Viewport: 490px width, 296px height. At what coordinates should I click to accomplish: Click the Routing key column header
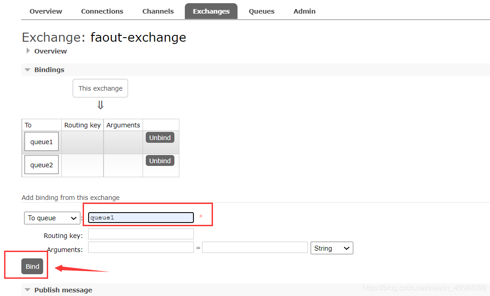(x=83, y=125)
